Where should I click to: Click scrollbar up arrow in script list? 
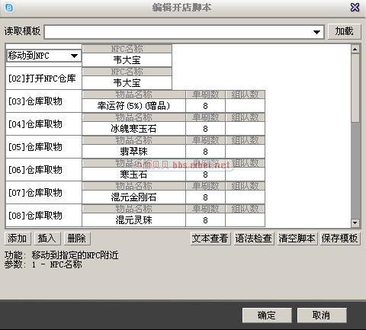pos(355,49)
